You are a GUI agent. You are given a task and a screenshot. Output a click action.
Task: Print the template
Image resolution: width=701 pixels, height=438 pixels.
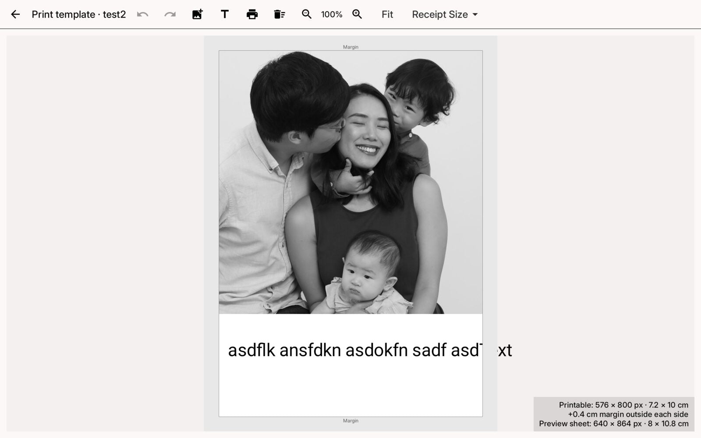point(252,14)
